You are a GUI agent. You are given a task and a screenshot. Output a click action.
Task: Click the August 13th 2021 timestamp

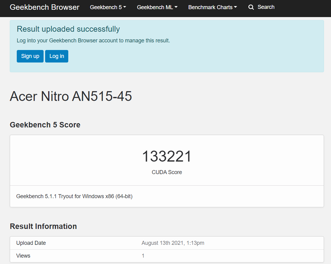click(173, 243)
